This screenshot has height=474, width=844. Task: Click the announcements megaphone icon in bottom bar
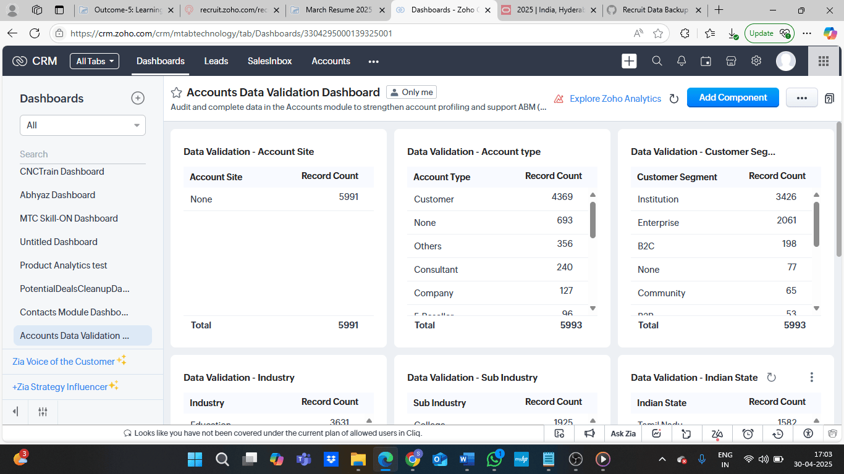[590, 433]
